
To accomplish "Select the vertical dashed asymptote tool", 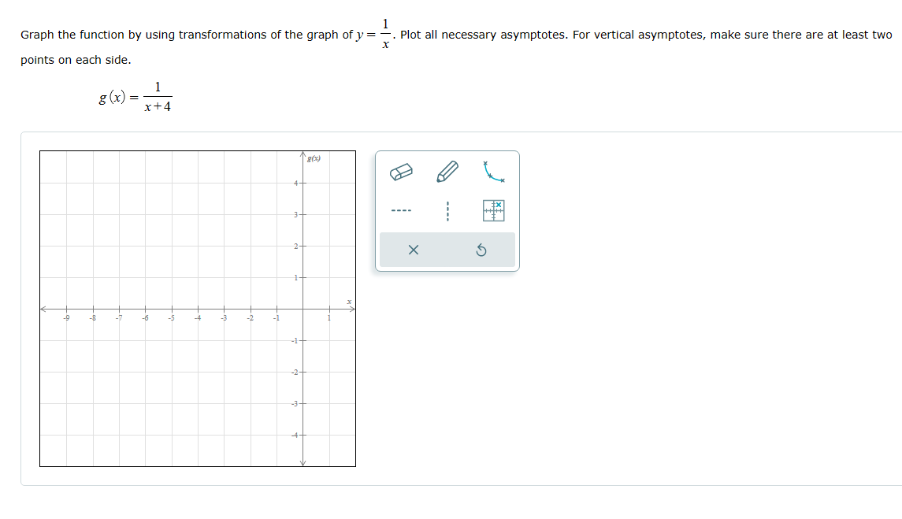I will 446,210.
